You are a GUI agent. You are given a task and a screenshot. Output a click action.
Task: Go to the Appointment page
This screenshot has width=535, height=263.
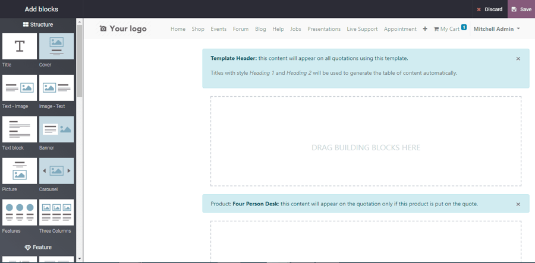pyautogui.click(x=400, y=29)
